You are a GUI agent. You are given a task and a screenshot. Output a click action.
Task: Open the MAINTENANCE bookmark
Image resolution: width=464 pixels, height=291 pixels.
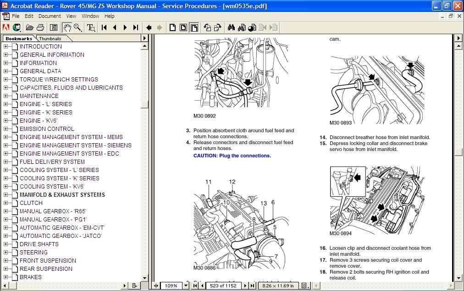(x=39, y=96)
